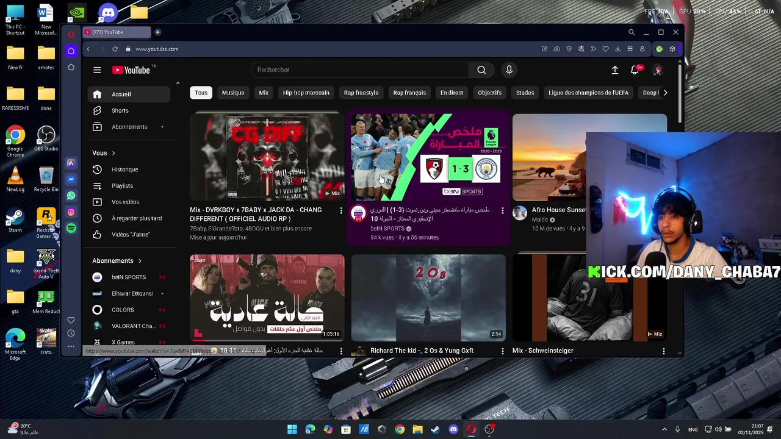Open Aria AI in Opera sidebar
Screen dimensions: 781x439
(x=71, y=163)
